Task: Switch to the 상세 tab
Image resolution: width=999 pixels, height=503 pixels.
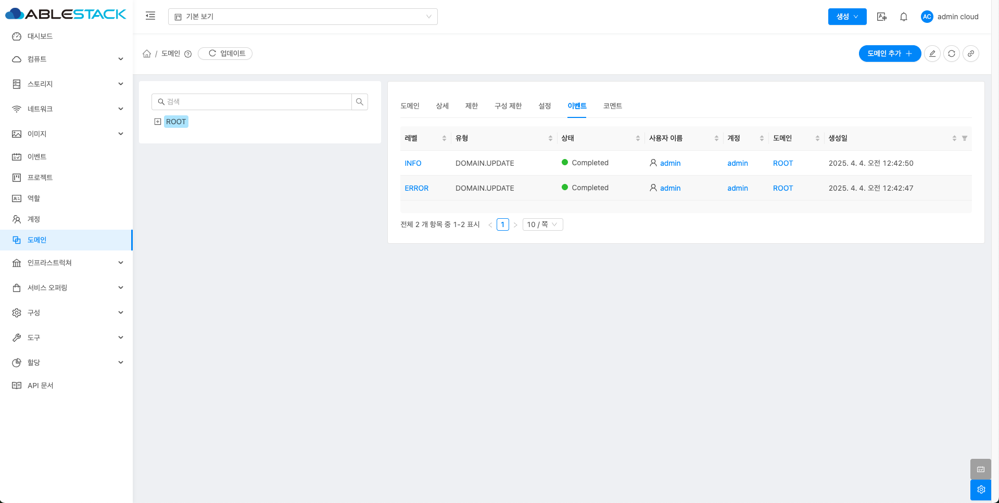Action: tap(442, 106)
